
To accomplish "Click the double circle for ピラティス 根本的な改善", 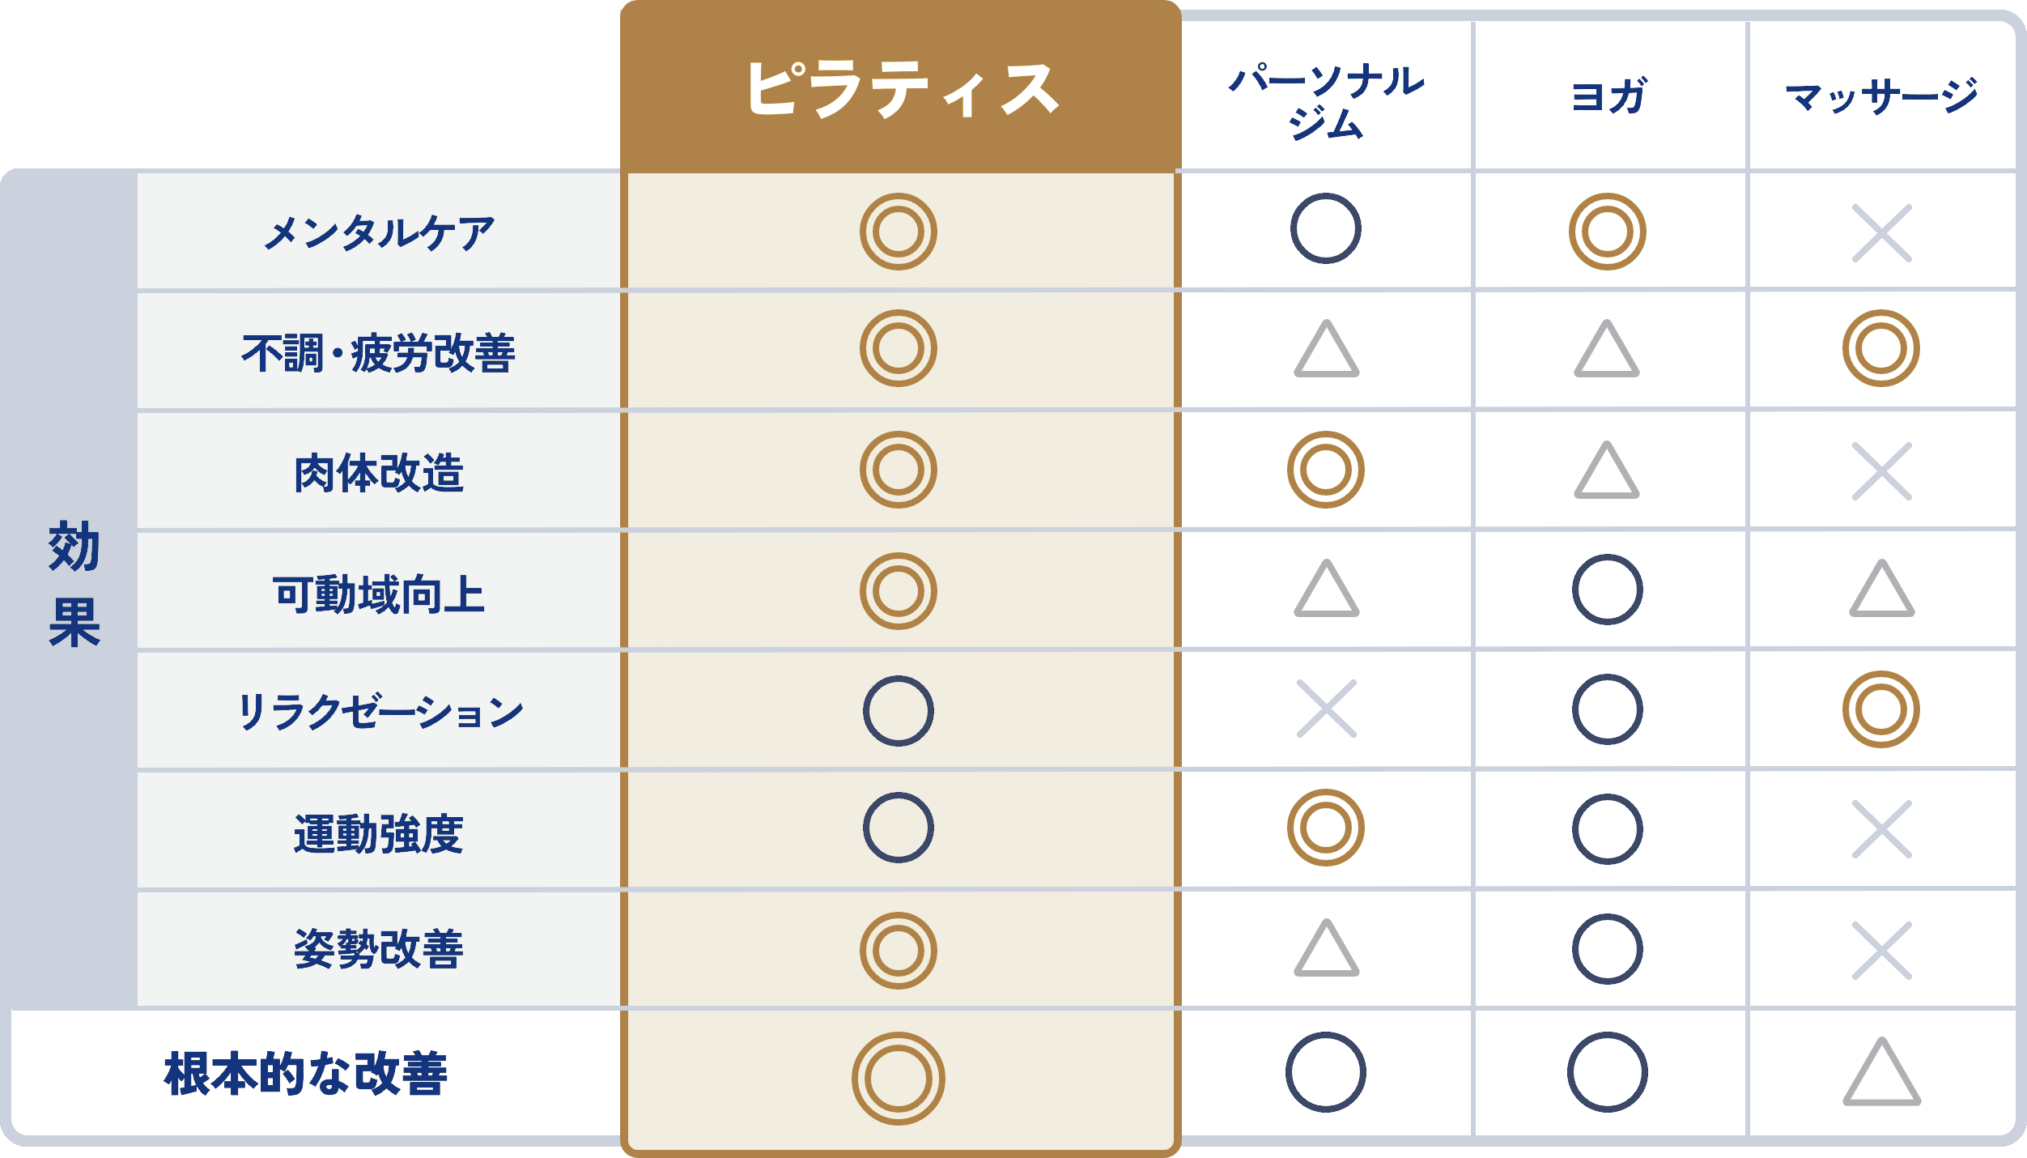I will pos(899,1079).
